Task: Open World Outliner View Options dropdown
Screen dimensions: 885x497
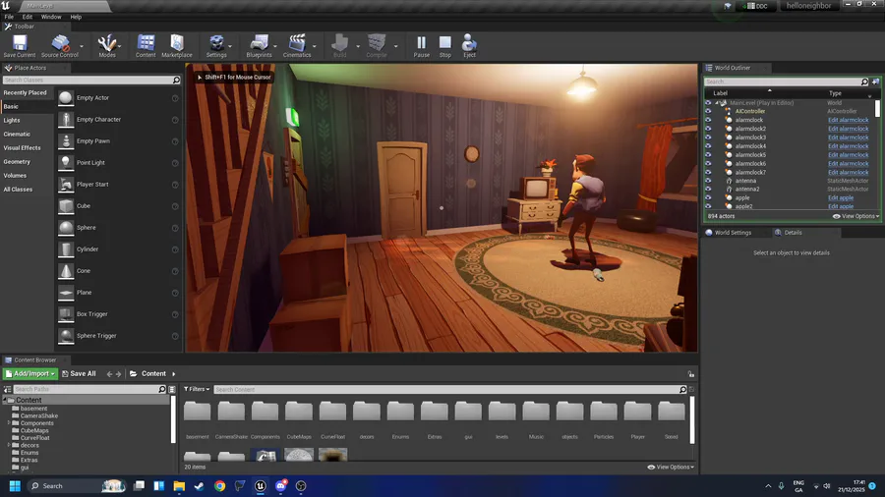Action: point(855,216)
